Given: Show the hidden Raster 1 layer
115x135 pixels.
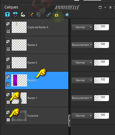Looking at the screenshot, I should click(x=8, y=102).
